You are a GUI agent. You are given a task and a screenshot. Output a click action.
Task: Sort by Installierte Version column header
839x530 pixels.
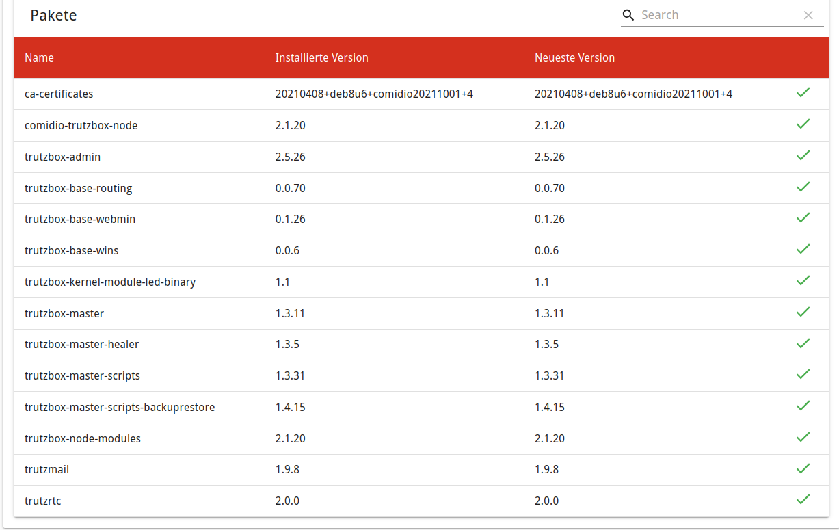point(321,58)
